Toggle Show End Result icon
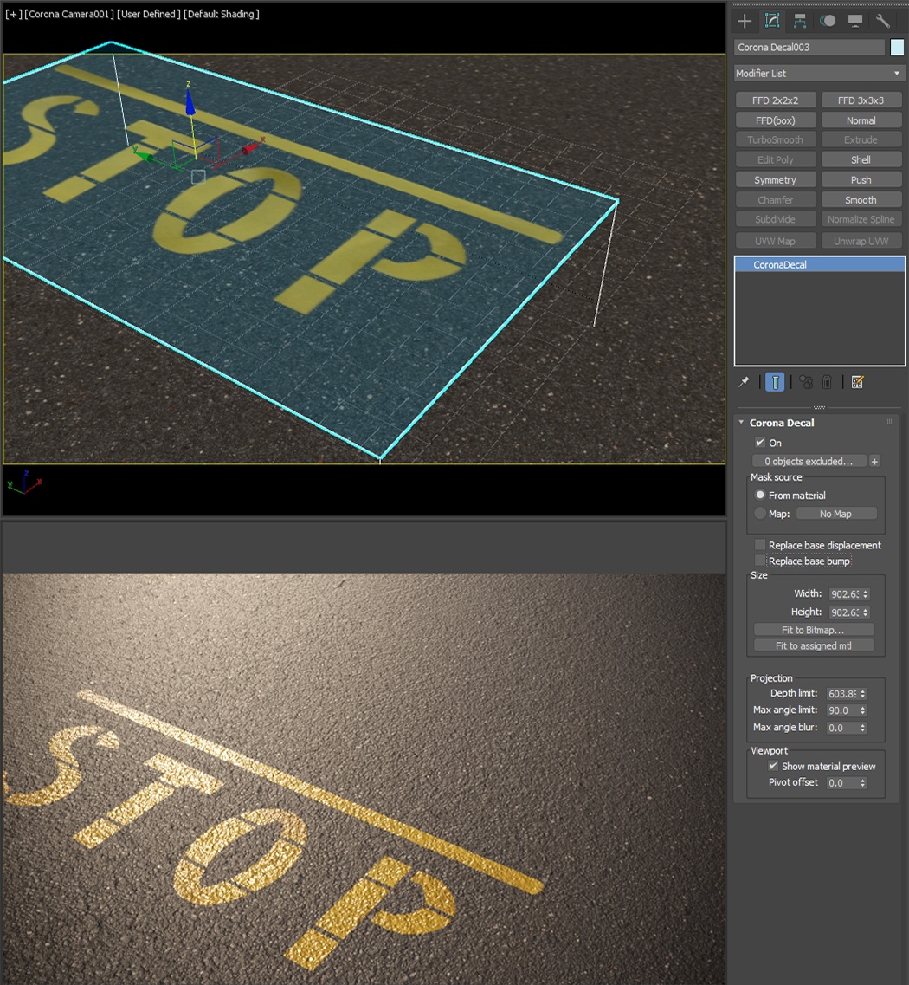 (776, 382)
